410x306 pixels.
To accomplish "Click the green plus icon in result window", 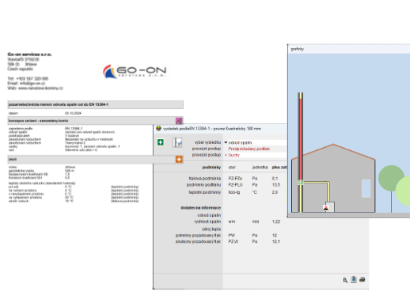I will tap(161, 142).
